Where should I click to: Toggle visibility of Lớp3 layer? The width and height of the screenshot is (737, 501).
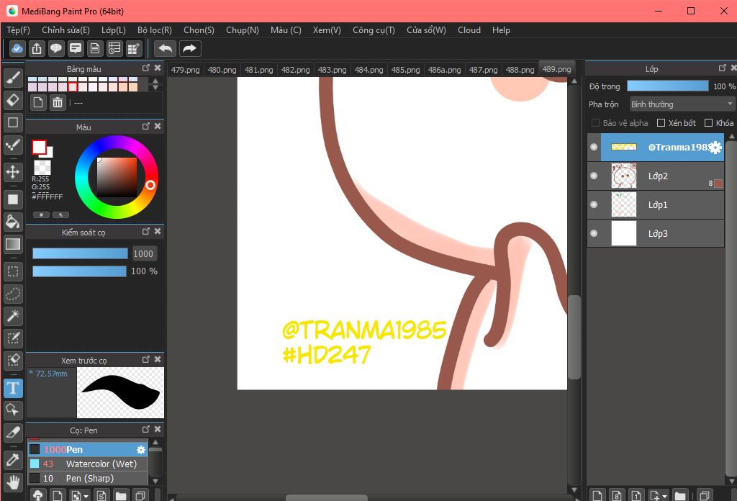pyautogui.click(x=594, y=233)
